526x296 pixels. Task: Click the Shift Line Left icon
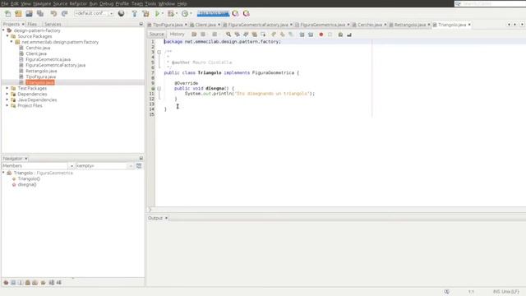click(x=302, y=35)
